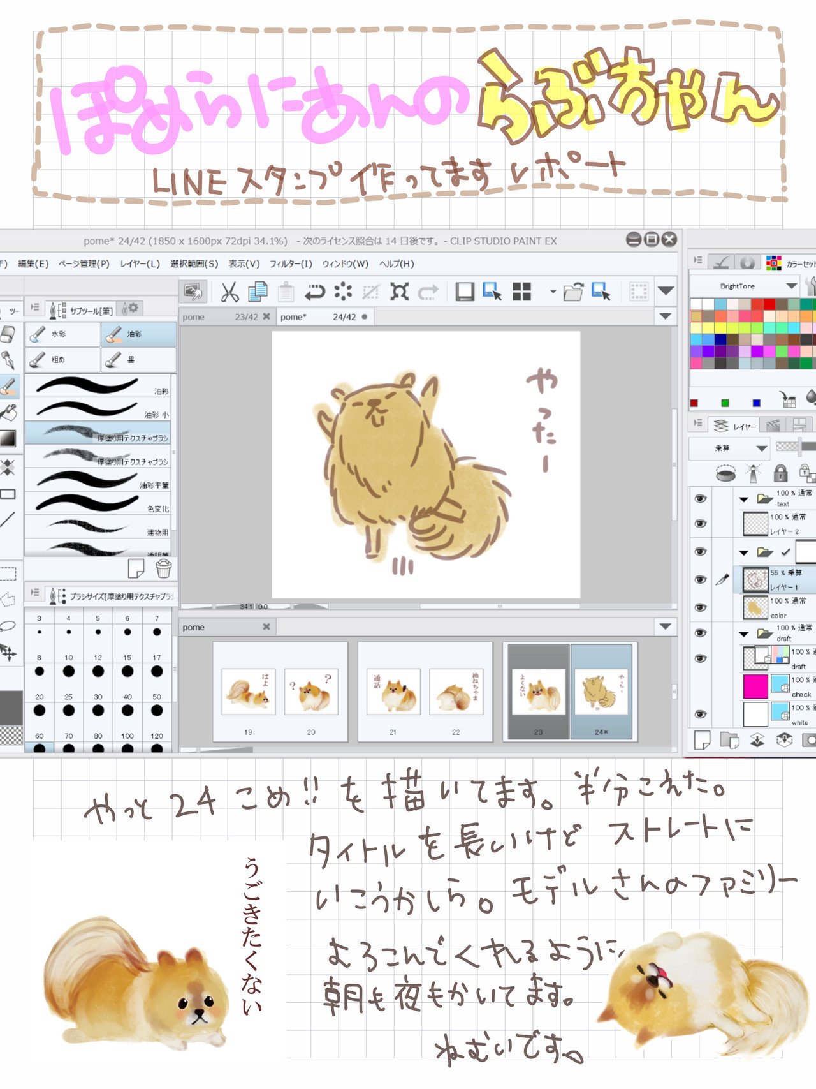This screenshot has width=816, height=1089.
Task: Switch to the レイヤー panel tab
Action: pyautogui.click(x=734, y=426)
